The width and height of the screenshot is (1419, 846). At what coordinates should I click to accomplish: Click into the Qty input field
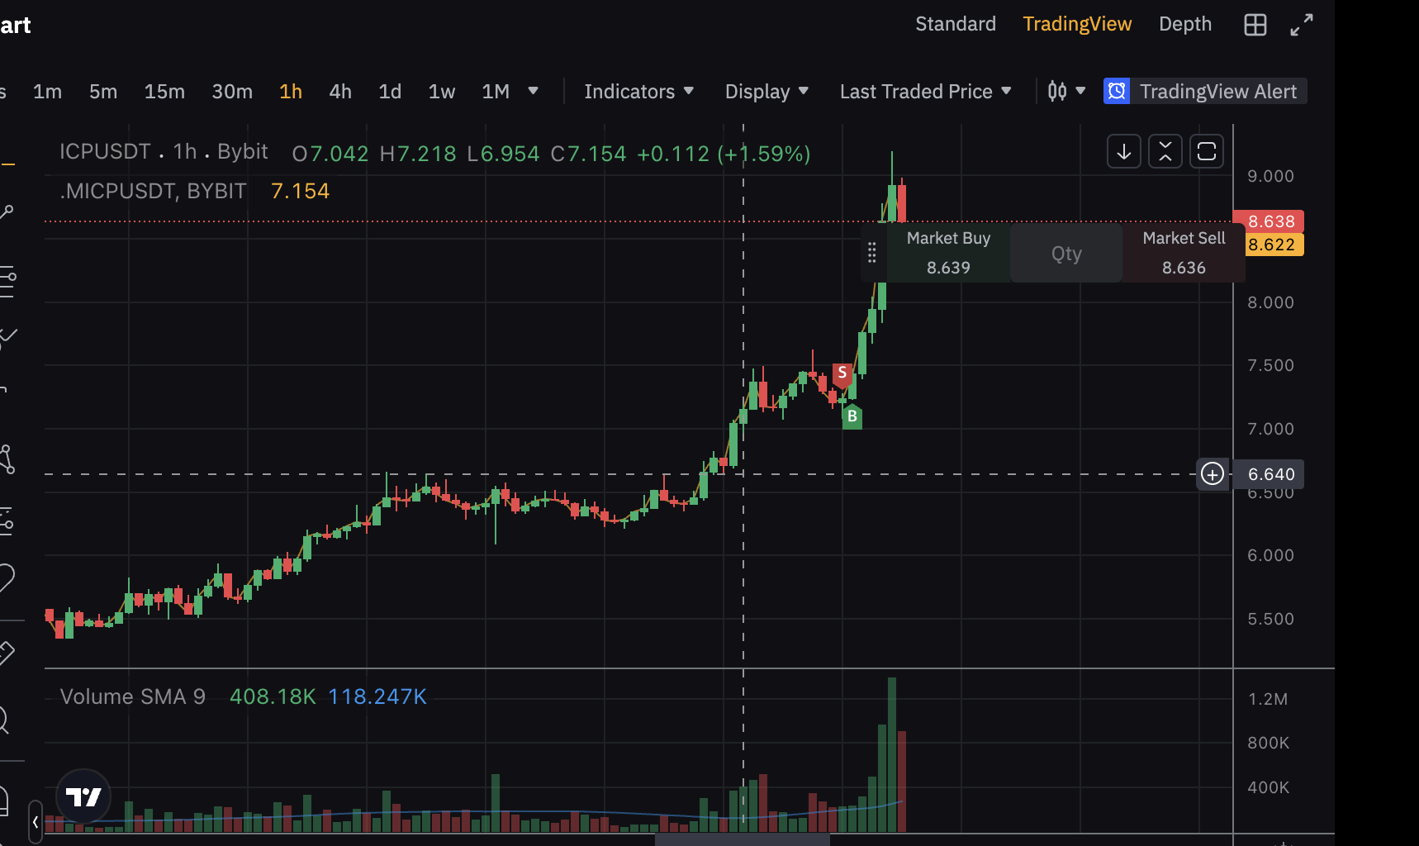point(1065,254)
